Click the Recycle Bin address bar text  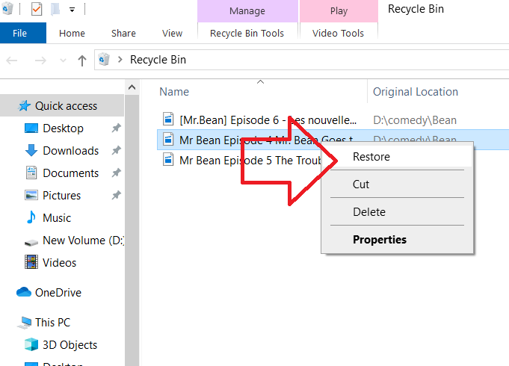[158, 60]
